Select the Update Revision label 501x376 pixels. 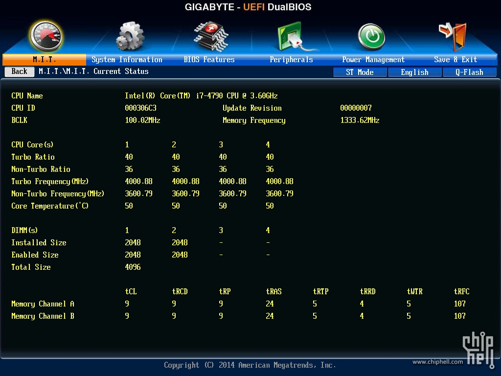252,108
